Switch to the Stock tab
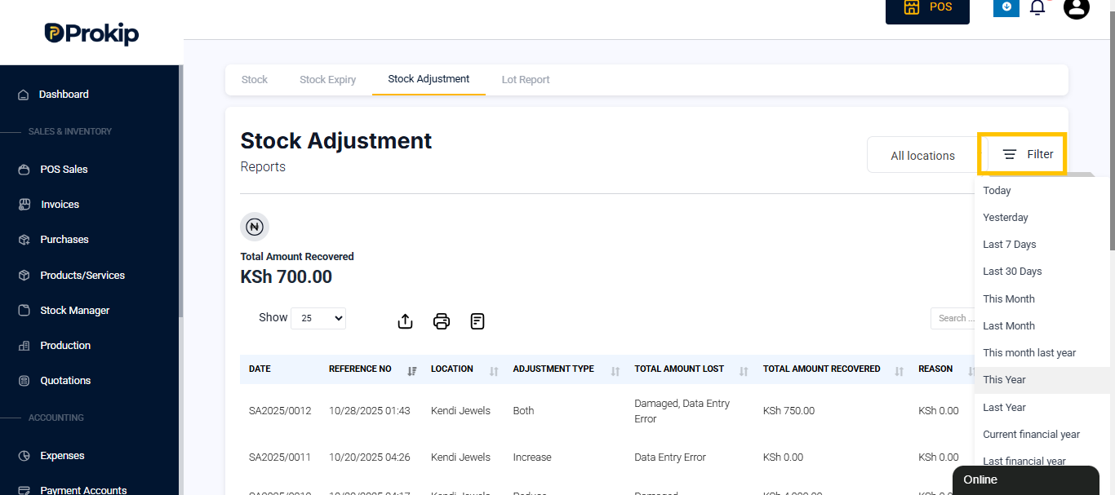This screenshot has height=495, width=1115. [x=255, y=79]
